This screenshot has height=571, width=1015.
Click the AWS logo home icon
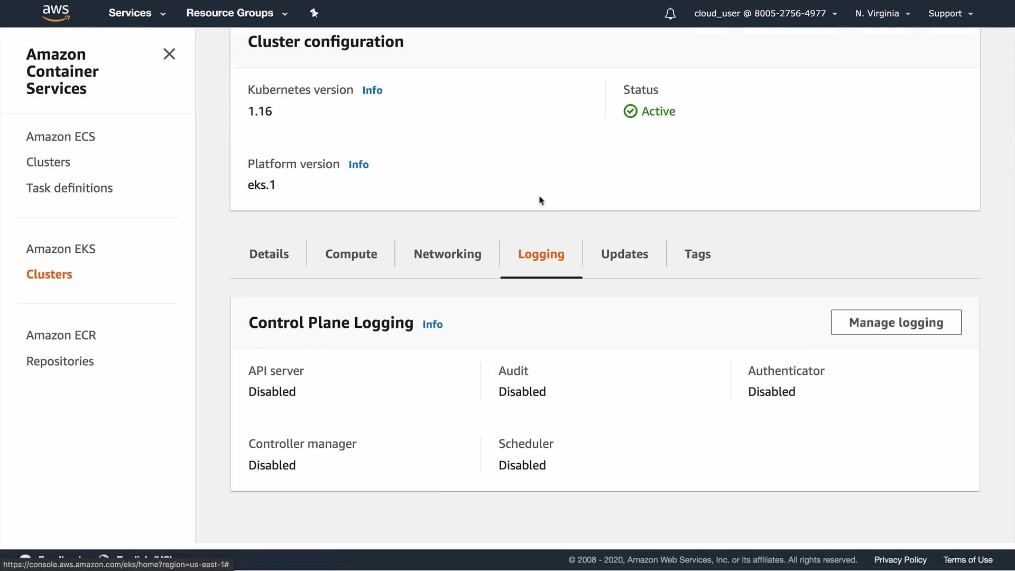click(x=56, y=13)
